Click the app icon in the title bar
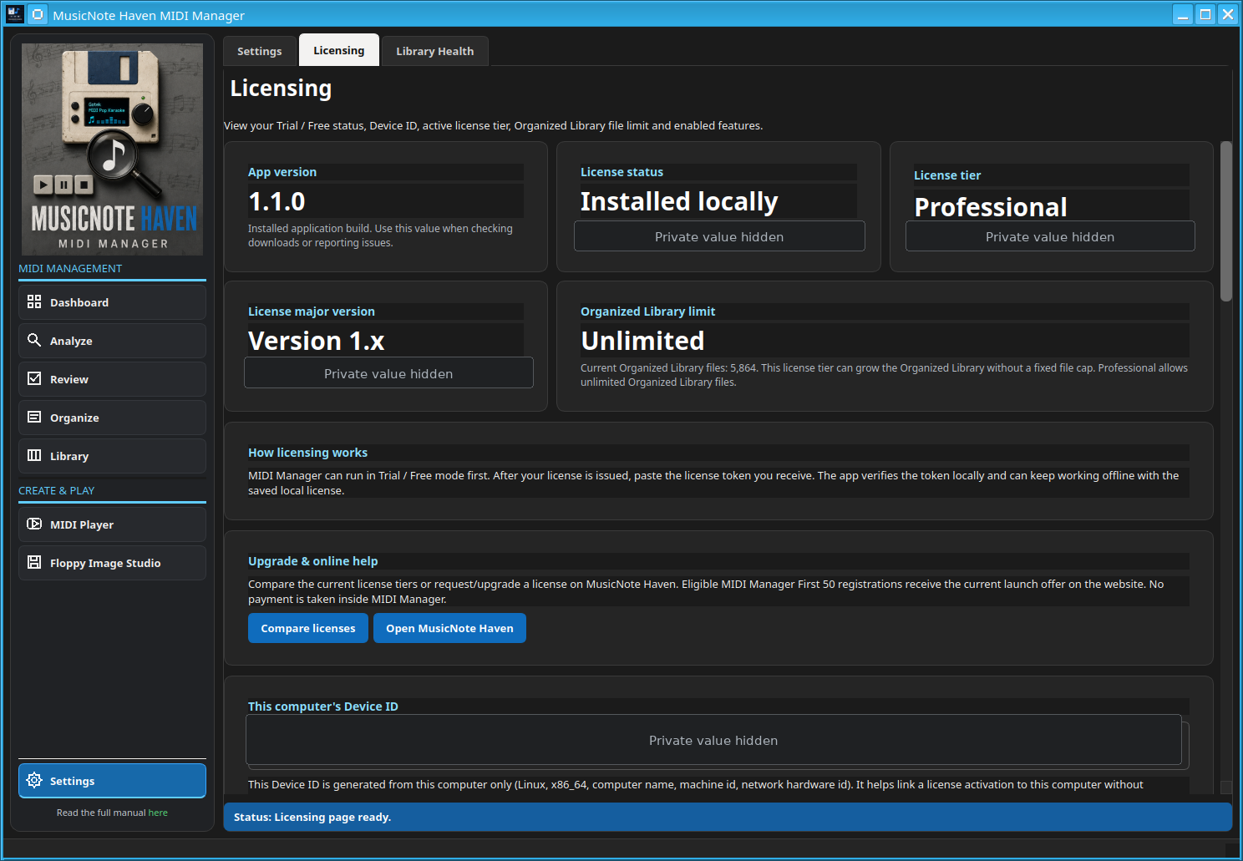1243x861 pixels. coord(15,14)
